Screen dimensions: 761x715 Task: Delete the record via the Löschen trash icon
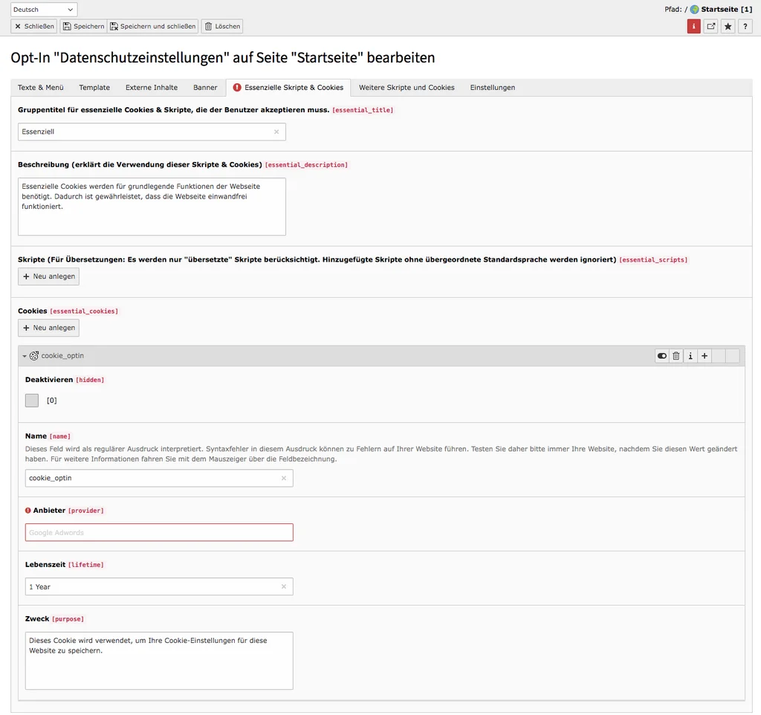point(222,26)
